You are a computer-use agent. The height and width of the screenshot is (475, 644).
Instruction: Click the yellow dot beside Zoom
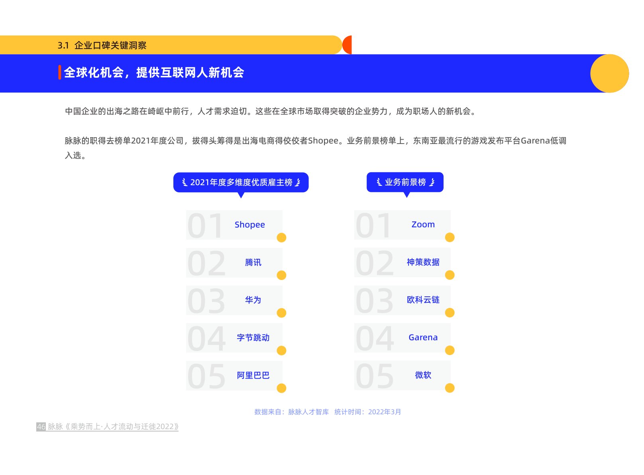(x=450, y=237)
